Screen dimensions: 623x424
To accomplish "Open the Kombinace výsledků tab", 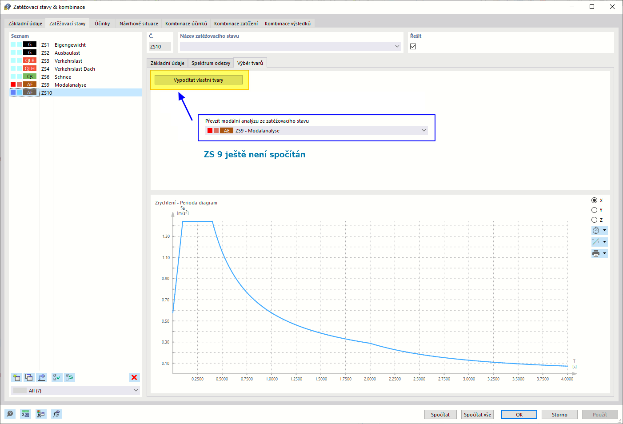I will (288, 24).
